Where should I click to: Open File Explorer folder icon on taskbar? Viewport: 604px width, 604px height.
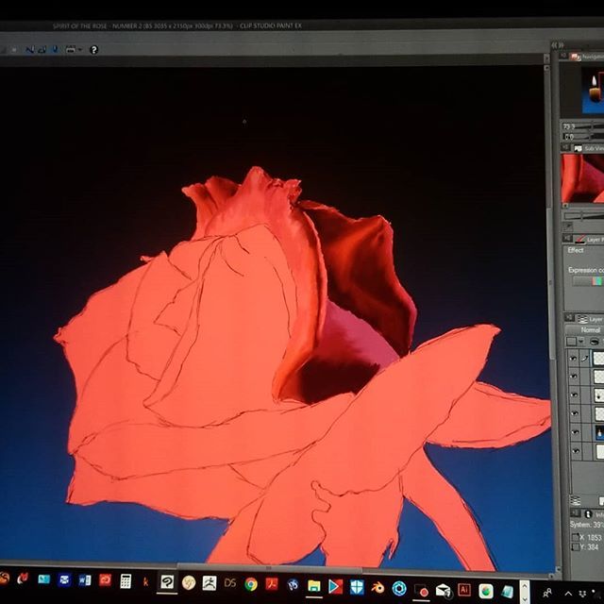coord(314,586)
